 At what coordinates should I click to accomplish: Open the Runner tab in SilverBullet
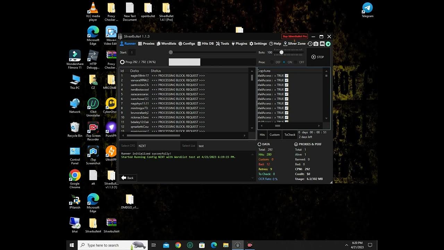tap(128, 44)
